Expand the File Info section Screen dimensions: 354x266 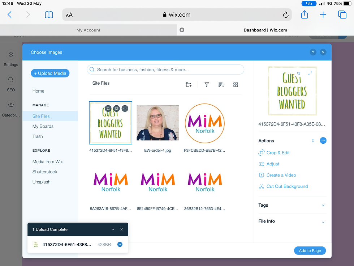292,221
